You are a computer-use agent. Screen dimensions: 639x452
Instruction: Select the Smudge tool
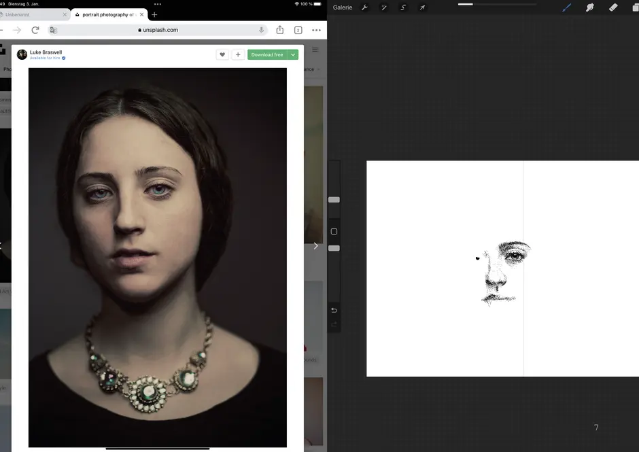[590, 7]
